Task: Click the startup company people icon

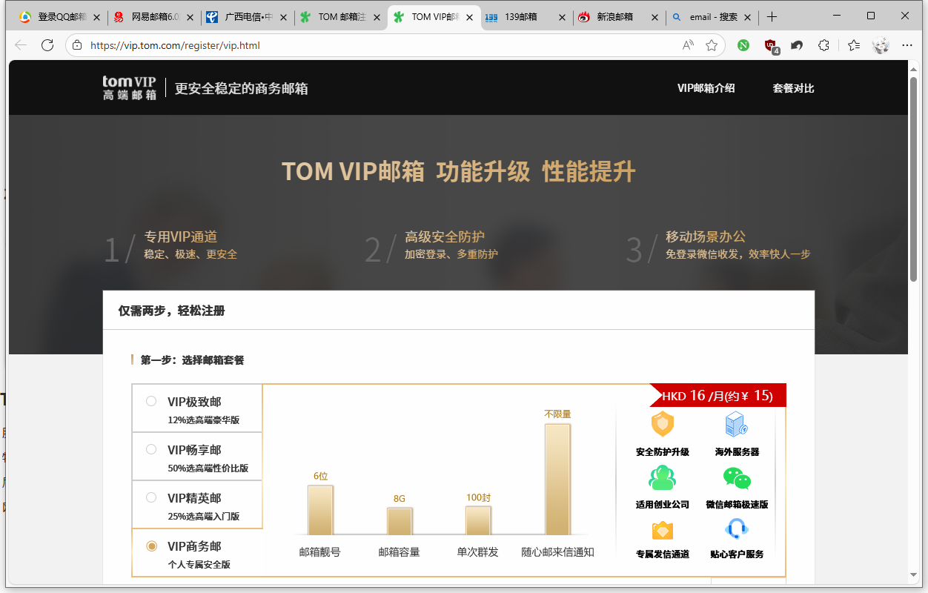Action: 662,478
